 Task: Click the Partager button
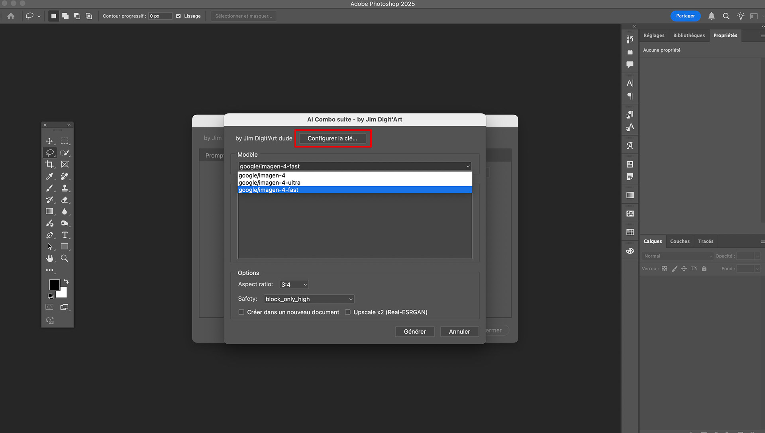(x=685, y=16)
